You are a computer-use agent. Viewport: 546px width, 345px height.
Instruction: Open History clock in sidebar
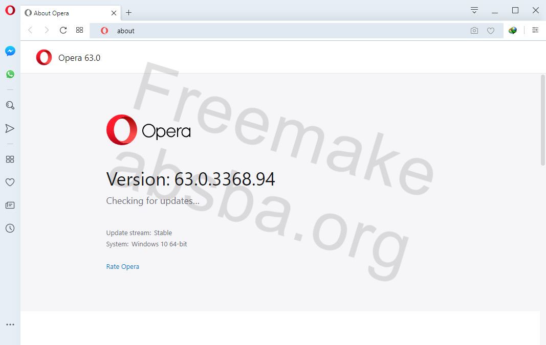[x=10, y=228]
